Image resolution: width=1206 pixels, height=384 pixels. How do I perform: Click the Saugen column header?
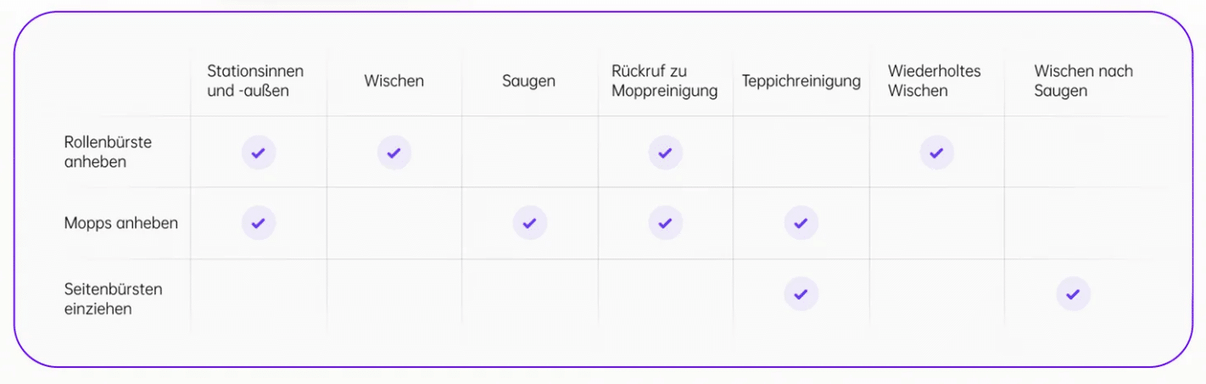pos(528,81)
